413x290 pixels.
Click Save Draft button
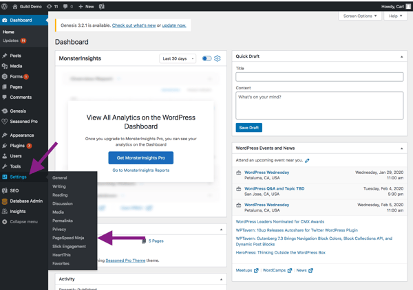point(249,128)
